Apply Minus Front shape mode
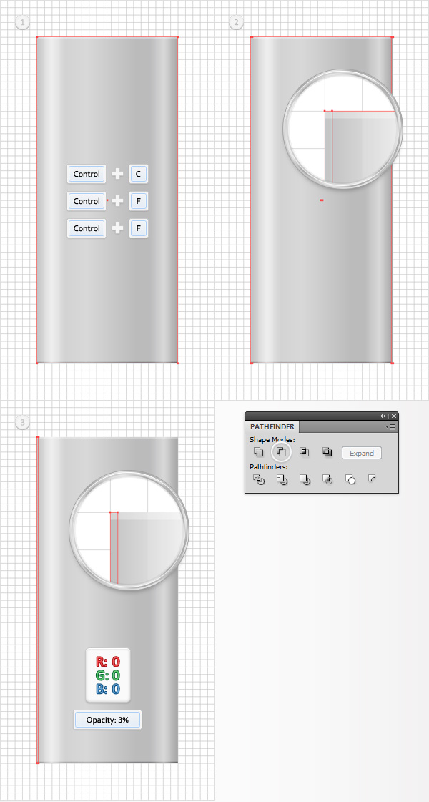This screenshot has height=802, width=429. tap(281, 452)
